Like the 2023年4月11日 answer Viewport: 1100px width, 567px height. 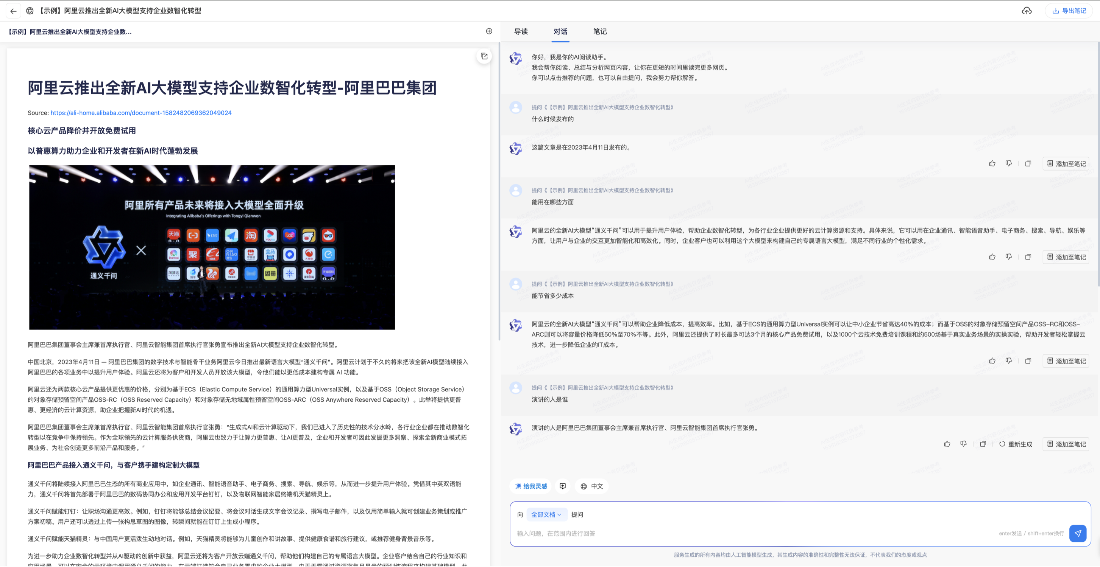(992, 164)
